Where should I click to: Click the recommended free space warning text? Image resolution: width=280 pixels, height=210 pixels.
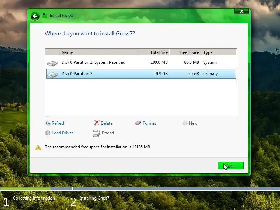pos(98,147)
